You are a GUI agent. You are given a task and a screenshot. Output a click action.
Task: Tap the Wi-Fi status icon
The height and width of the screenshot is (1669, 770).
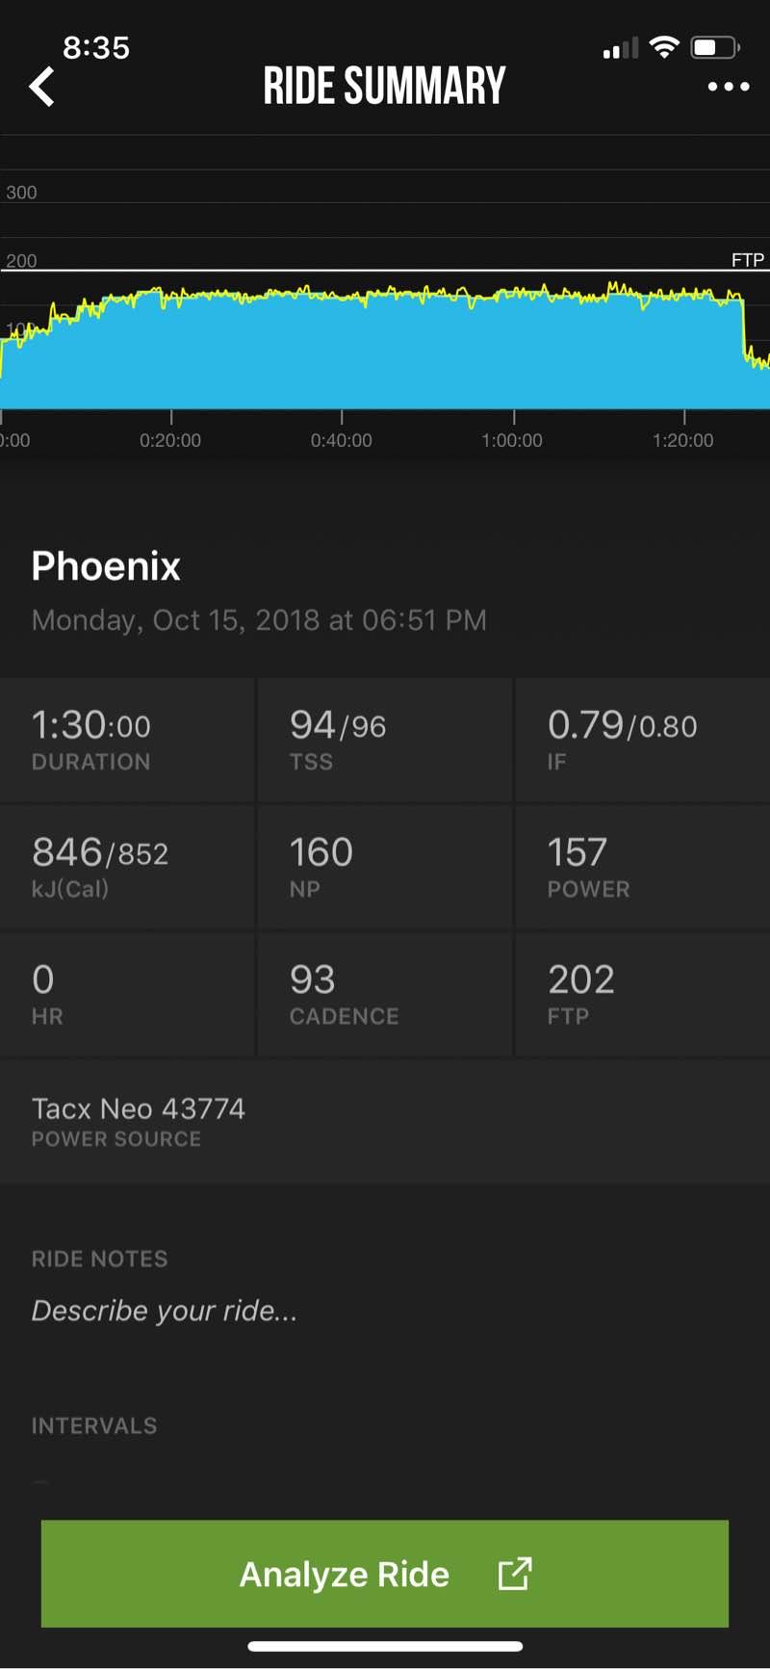(664, 47)
